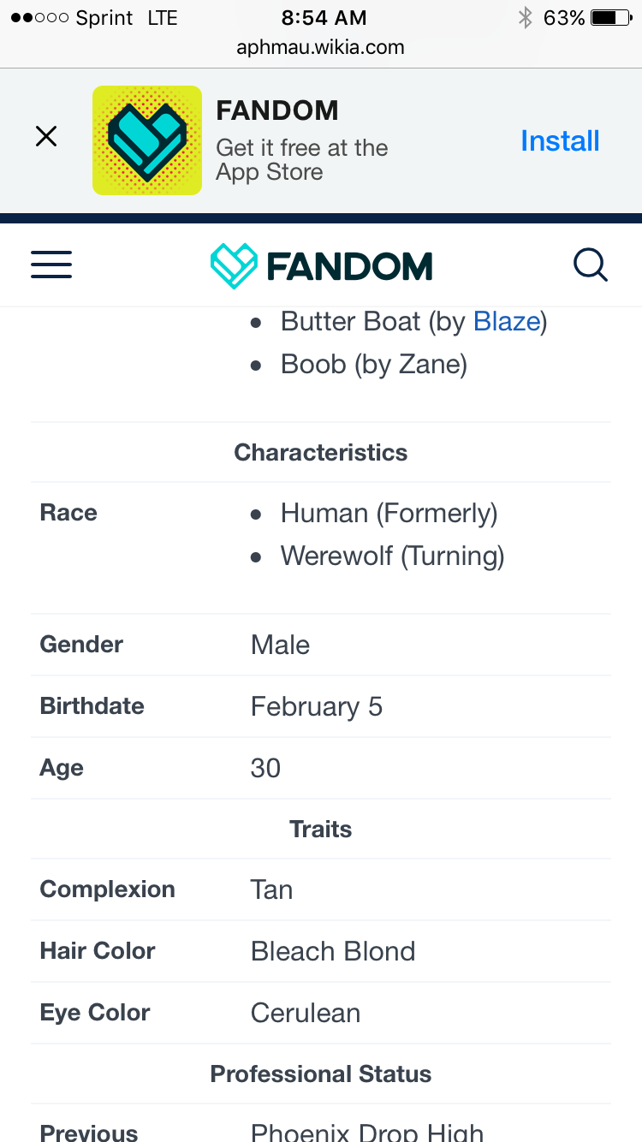Image resolution: width=642 pixels, height=1142 pixels.
Task: Tap the Bleach Blond hair color value
Action: point(333,951)
